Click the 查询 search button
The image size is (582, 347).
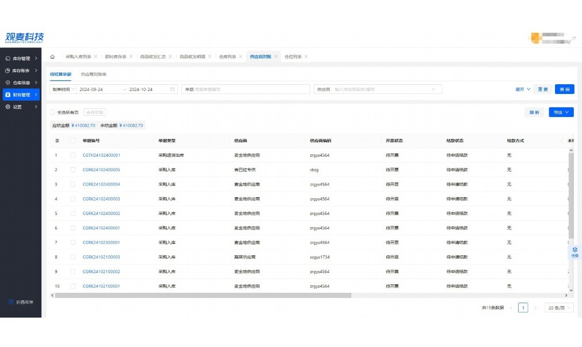[x=564, y=89]
